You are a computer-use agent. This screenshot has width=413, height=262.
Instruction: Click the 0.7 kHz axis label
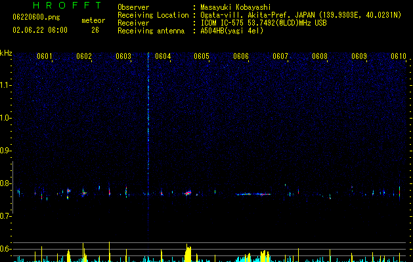(5, 216)
